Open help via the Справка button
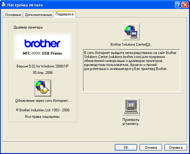The height and width of the screenshot is (154, 190). pos(175,147)
